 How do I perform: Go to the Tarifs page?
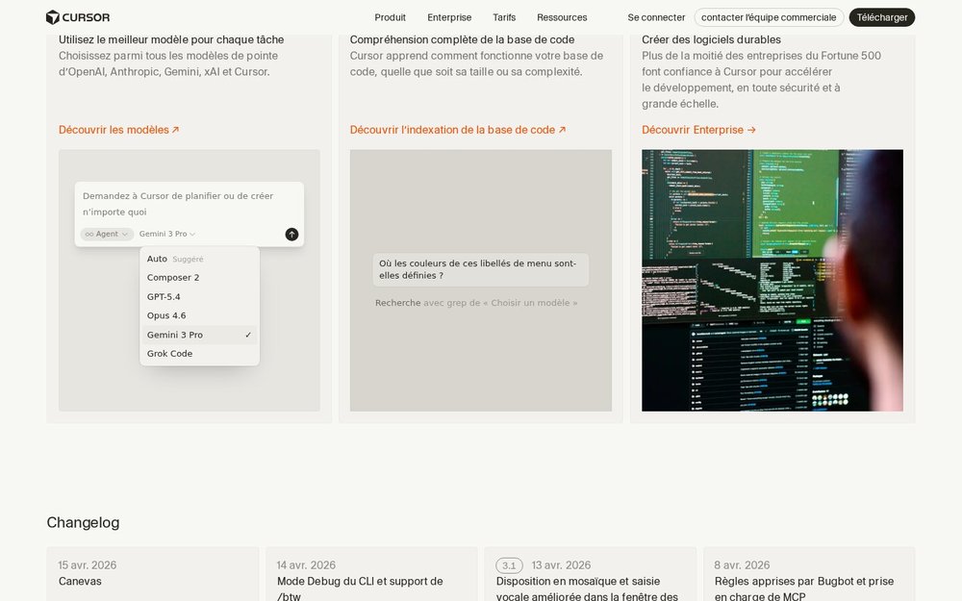pyautogui.click(x=504, y=17)
